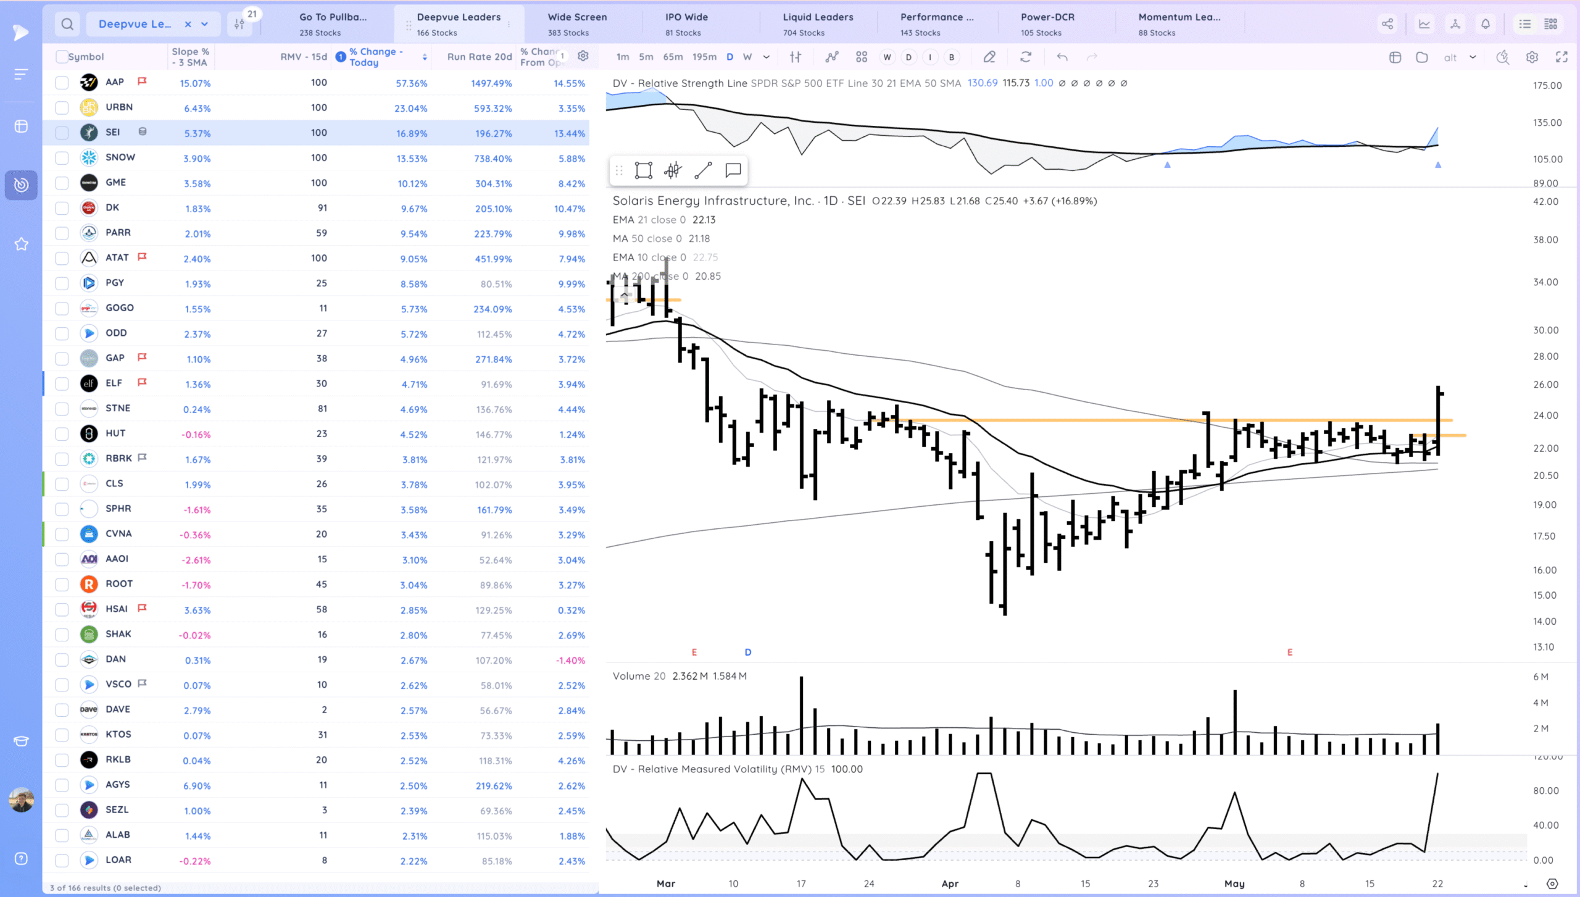1580x897 pixels.
Task: Sort by % Change Today column arrows
Action: (425, 57)
